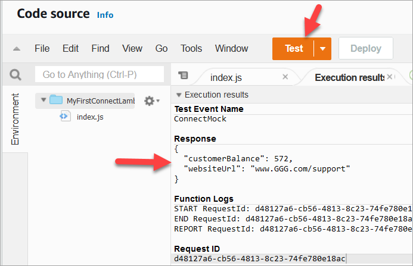Click the Deploy button
The image size is (413, 266).
click(365, 49)
